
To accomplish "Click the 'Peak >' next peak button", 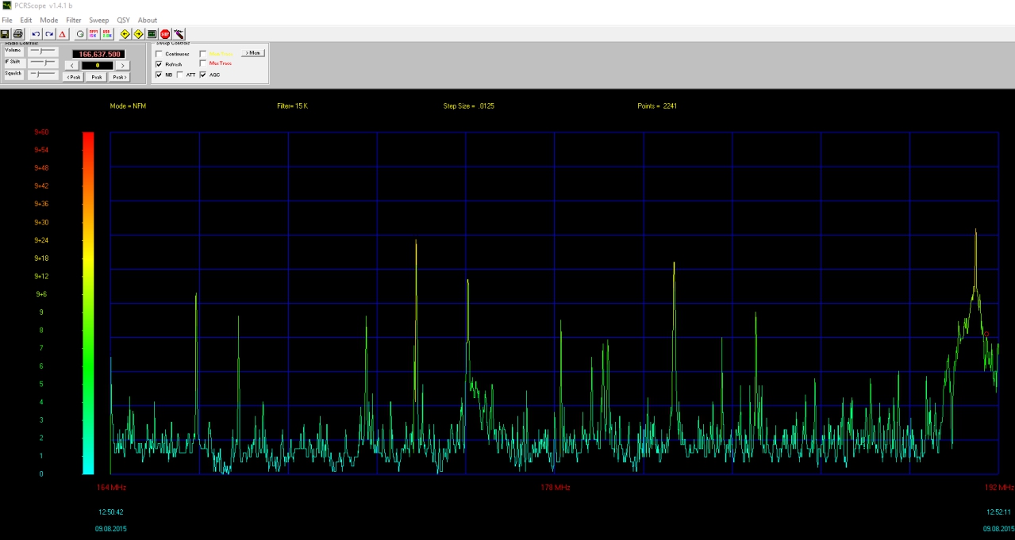I will tap(120, 77).
